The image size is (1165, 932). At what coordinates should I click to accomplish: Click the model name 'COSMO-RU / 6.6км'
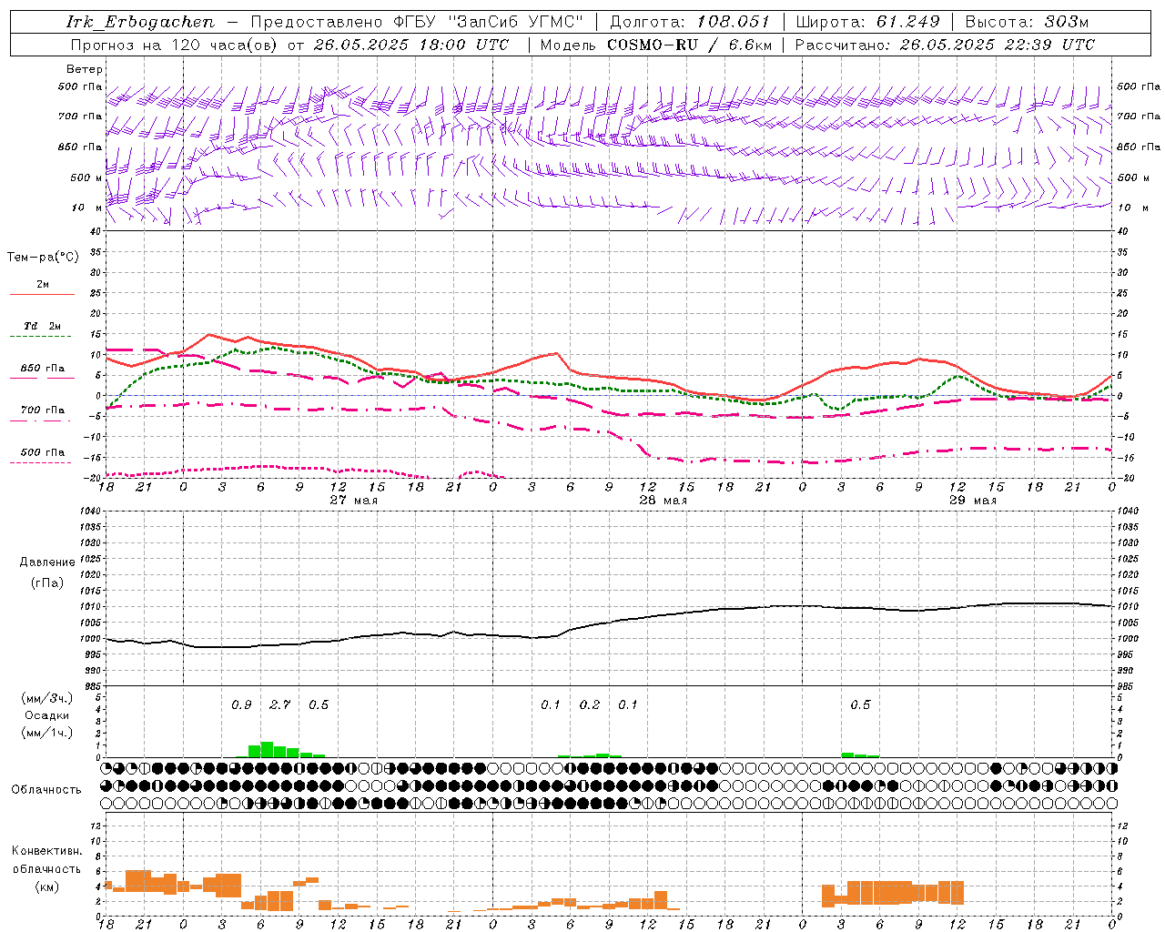click(690, 45)
